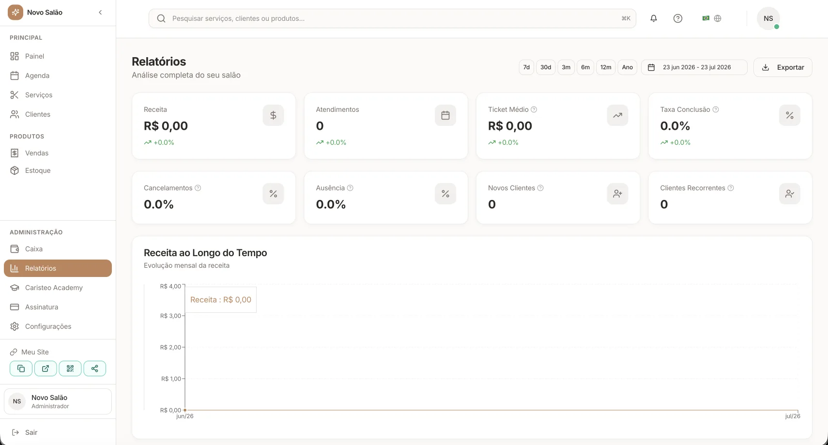The width and height of the screenshot is (828, 445).
Task: Open Assinatura in the sidebar
Action: click(x=58, y=307)
